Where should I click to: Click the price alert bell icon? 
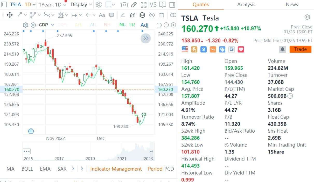tap(283, 49)
